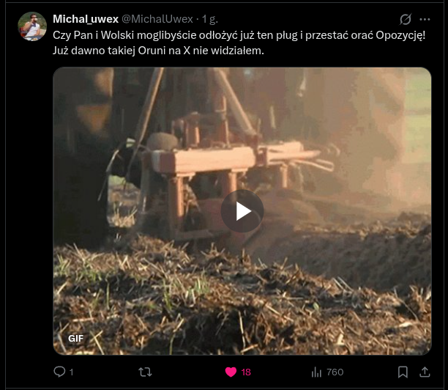
Task: Click the share upload arrow icon
Action: point(425,372)
